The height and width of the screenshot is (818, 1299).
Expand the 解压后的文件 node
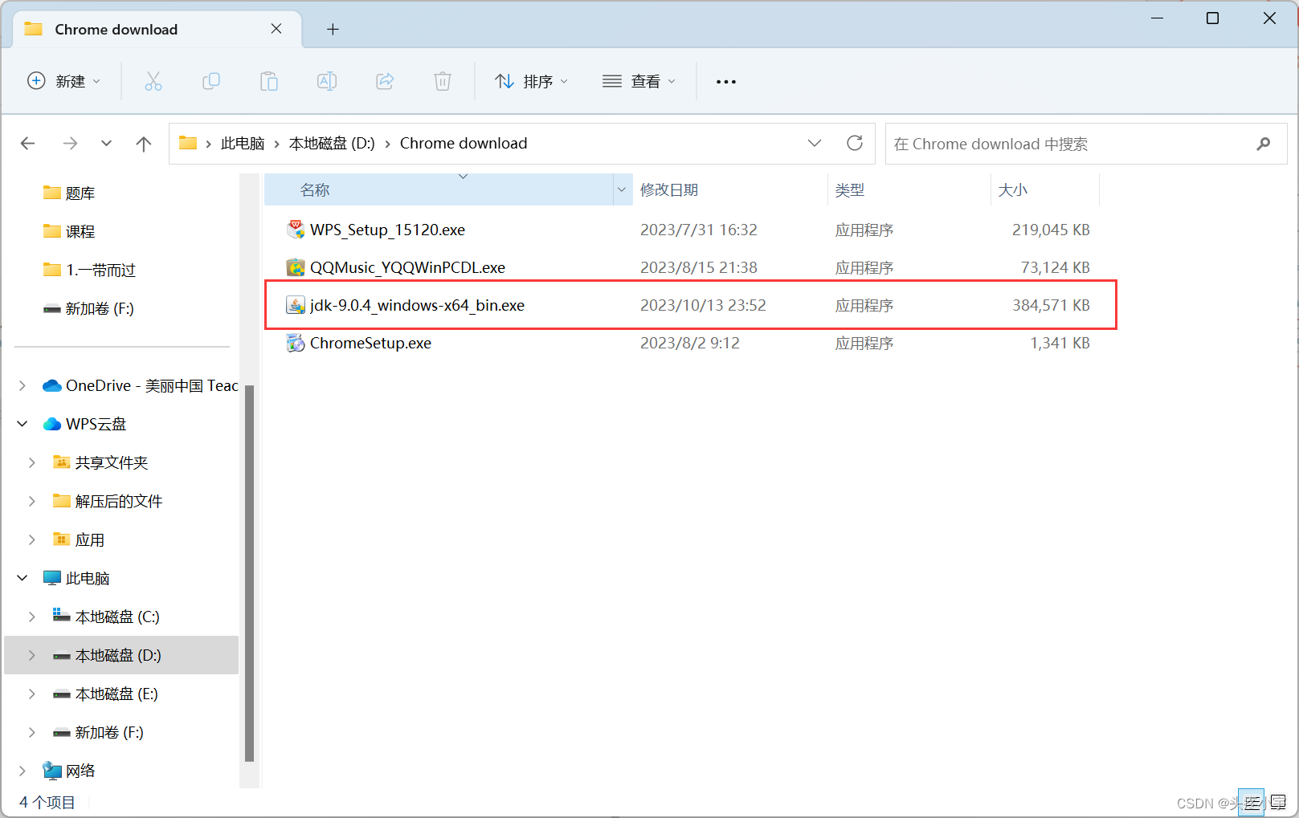32,501
